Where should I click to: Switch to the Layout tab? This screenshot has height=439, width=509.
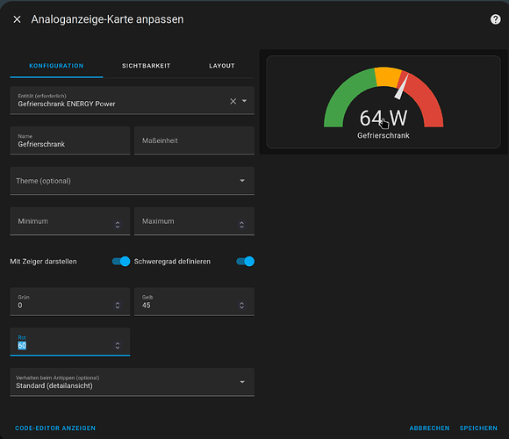point(222,66)
